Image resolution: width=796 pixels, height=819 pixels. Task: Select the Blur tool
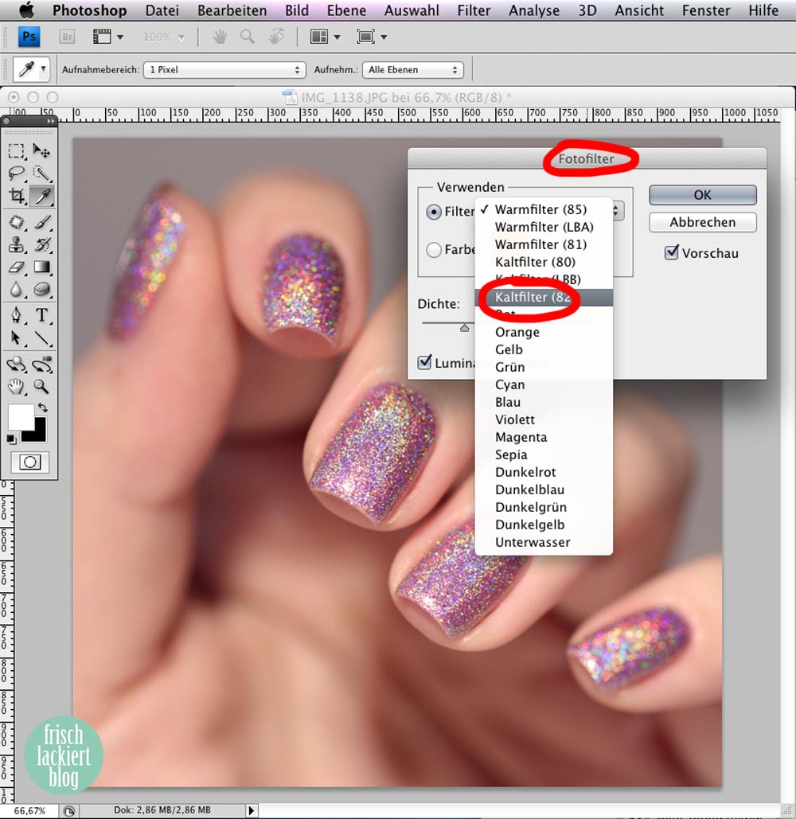coord(16,290)
